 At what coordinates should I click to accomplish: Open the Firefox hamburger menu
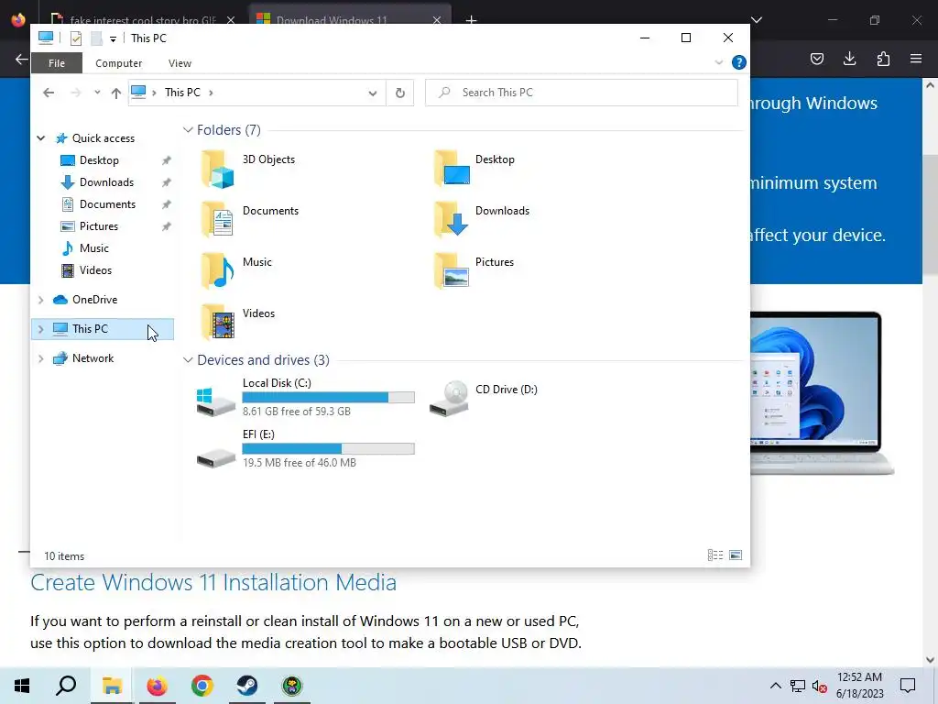tap(916, 59)
